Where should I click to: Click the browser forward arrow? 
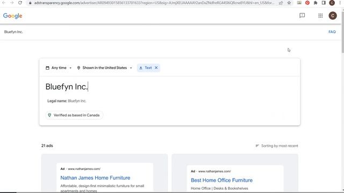coord(12,3)
